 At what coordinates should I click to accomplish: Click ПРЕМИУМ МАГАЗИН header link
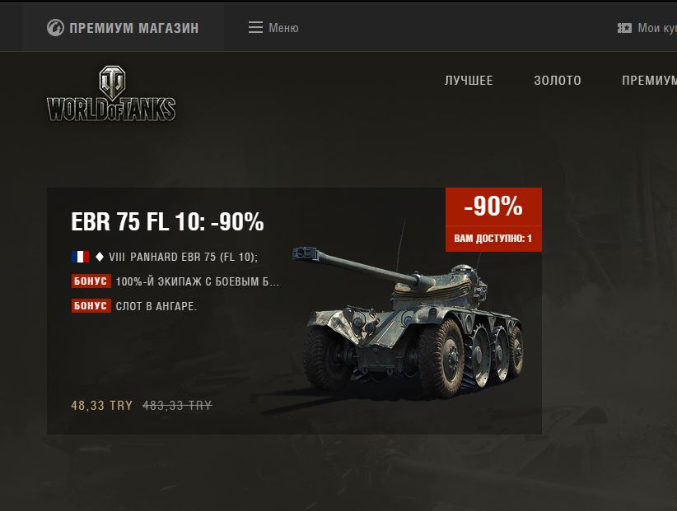[x=134, y=28]
